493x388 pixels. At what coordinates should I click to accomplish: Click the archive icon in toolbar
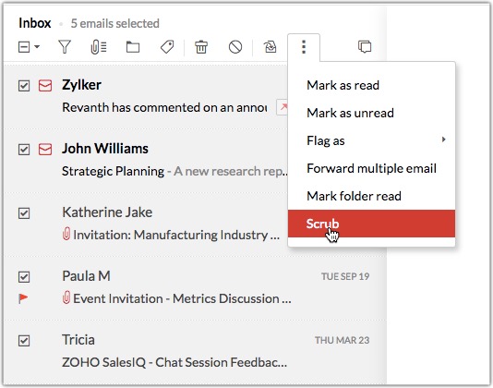270,47
